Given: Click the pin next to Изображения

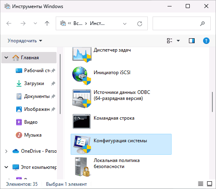Looking at the screenshot, I should click(x=53, y=109).
